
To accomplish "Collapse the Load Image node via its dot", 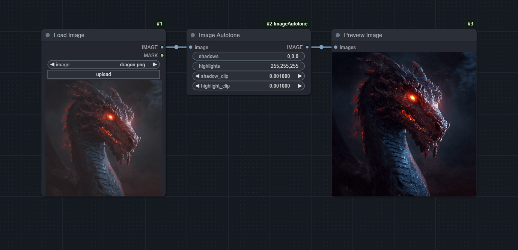I will point(48,35).
